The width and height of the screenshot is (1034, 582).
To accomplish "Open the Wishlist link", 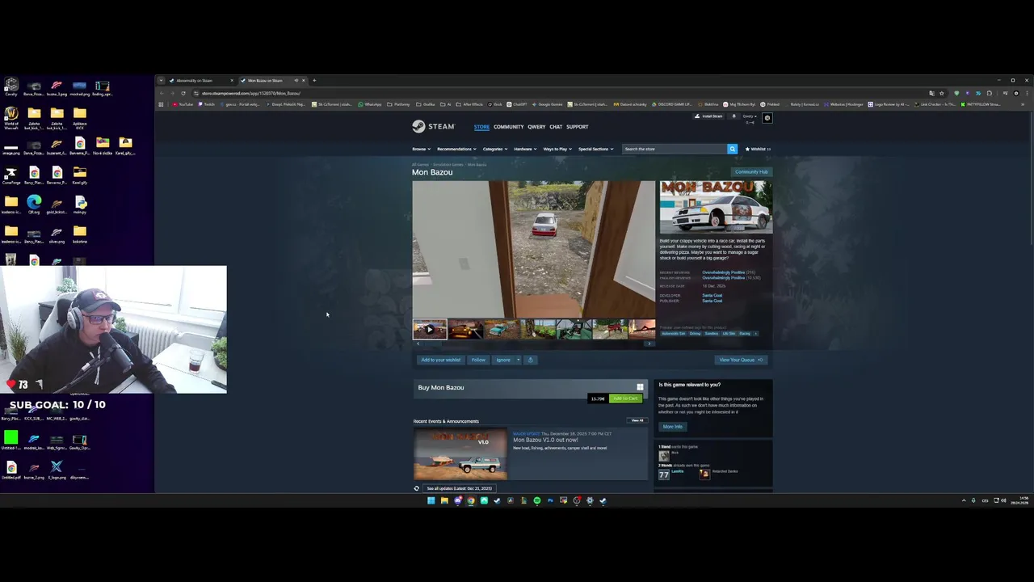I will [758, 149].
